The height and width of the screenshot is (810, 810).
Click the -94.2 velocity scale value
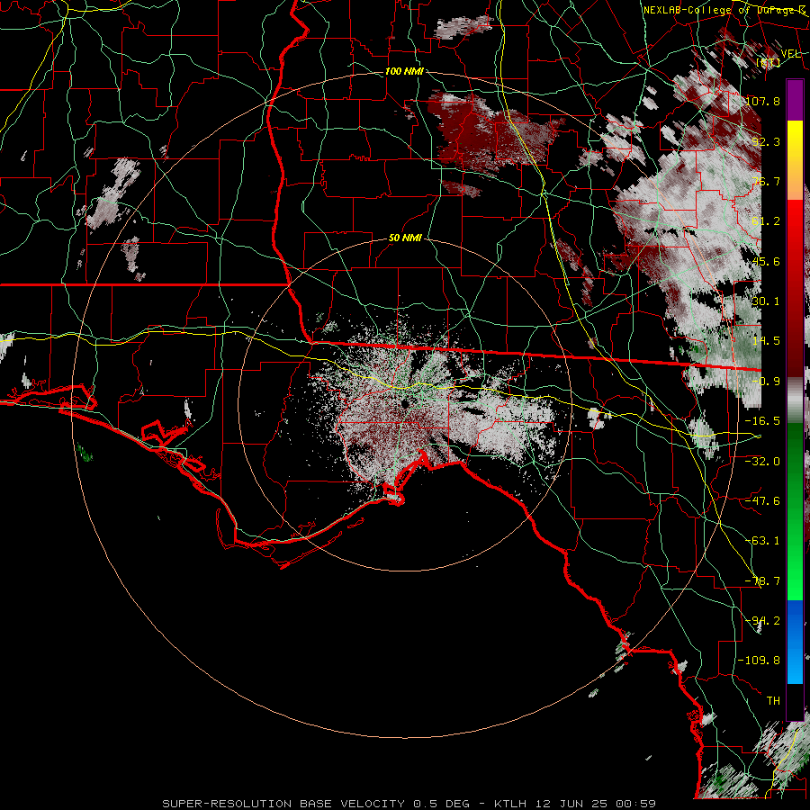coord(762,621)
